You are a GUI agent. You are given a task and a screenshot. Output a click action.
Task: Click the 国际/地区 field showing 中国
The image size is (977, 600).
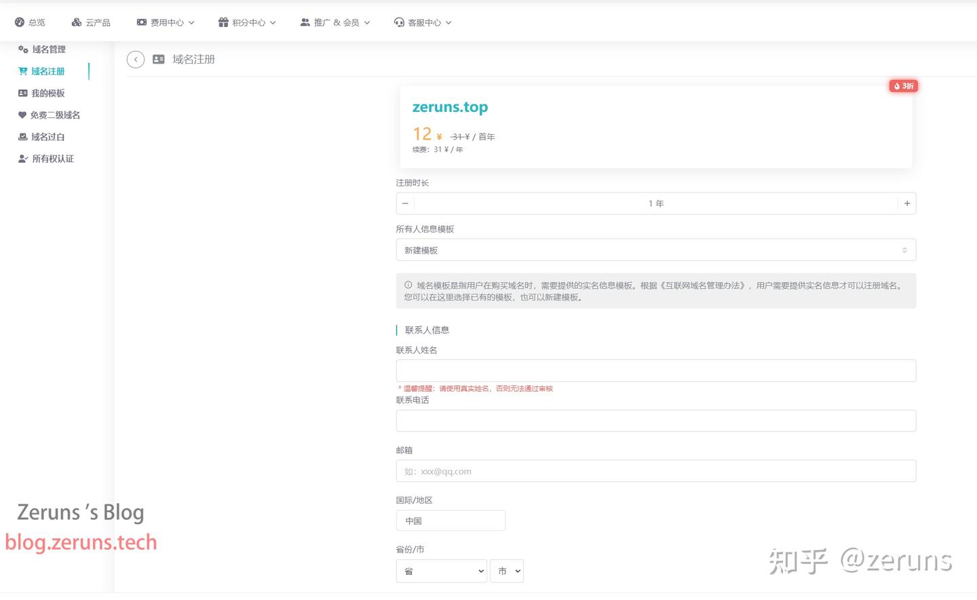pyautogui.click(x=451, y=521)
